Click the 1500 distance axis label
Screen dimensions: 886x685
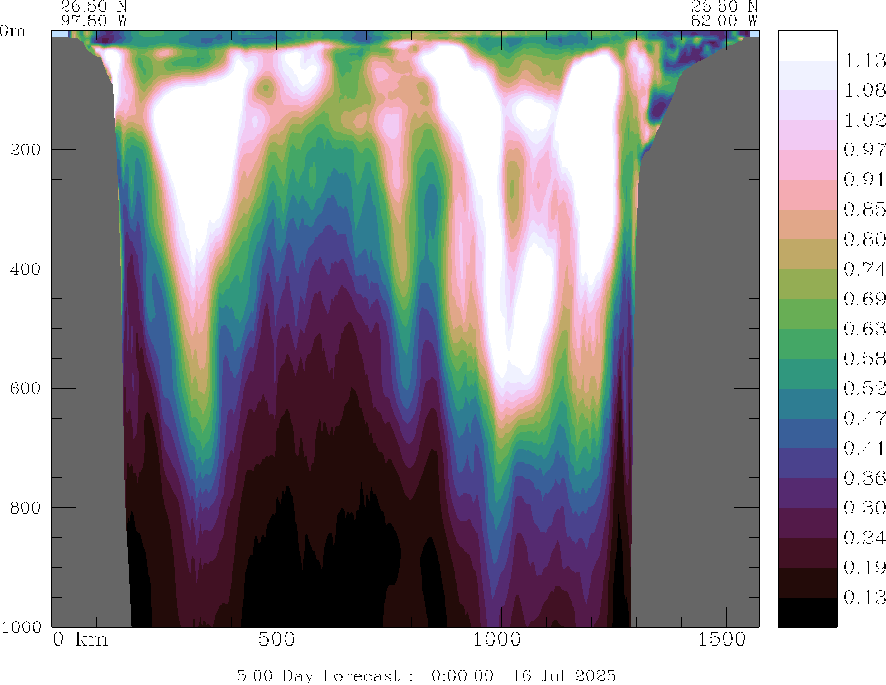point(722,639)
